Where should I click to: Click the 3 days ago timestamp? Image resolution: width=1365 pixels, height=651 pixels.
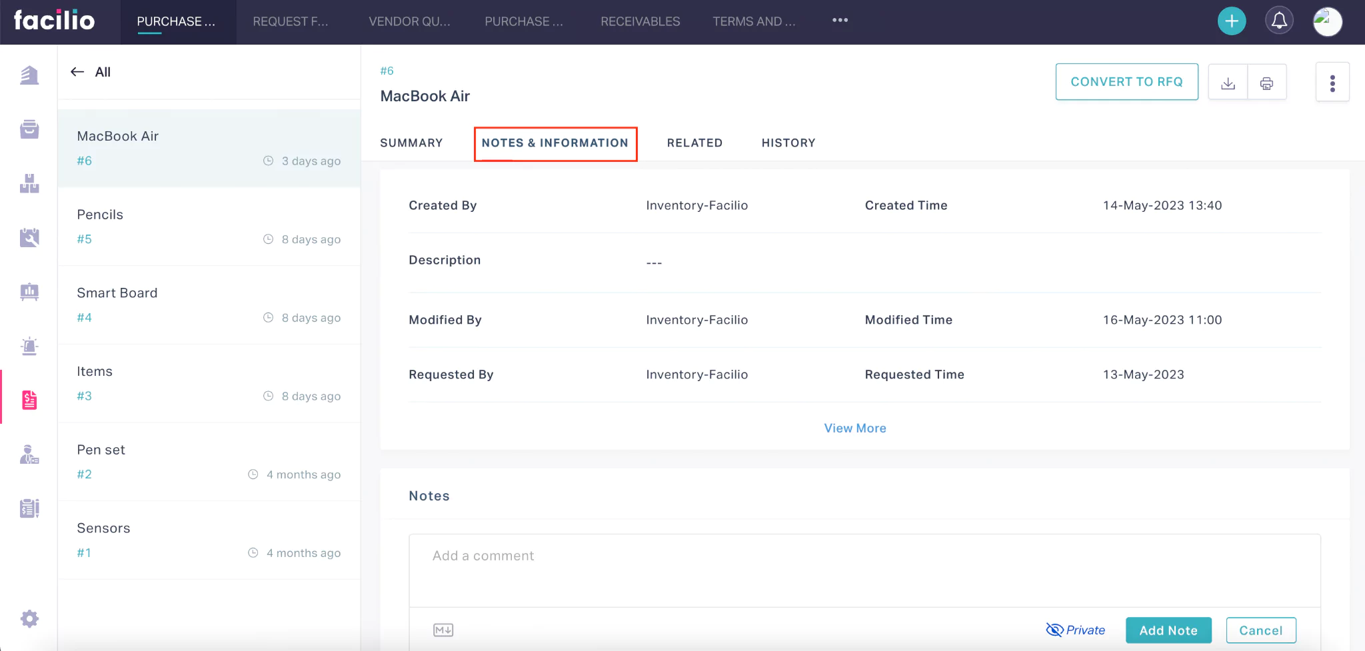(311, 161)
